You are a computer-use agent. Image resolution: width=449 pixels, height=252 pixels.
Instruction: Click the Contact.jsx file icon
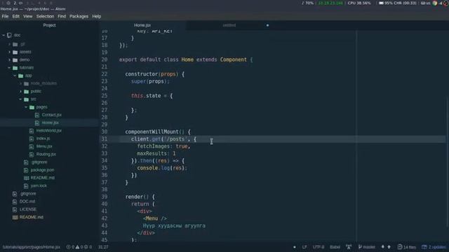click(37, 115)
